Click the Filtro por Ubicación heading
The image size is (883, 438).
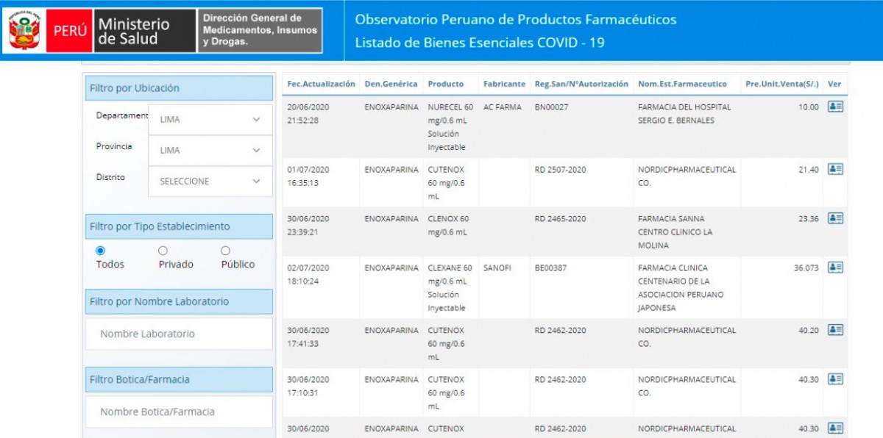(x=179, y=88)
